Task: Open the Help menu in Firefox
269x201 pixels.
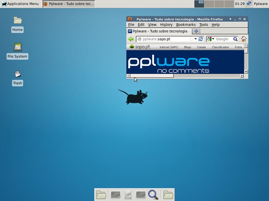Action: (x=216, y=25)
